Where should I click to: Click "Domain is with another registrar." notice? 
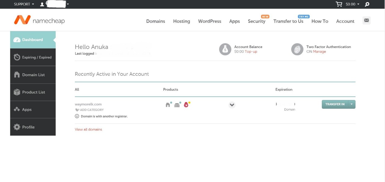click(104, 116)
